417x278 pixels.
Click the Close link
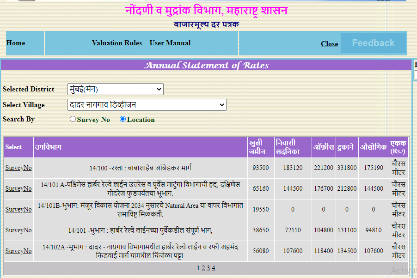tap(329, 44)
